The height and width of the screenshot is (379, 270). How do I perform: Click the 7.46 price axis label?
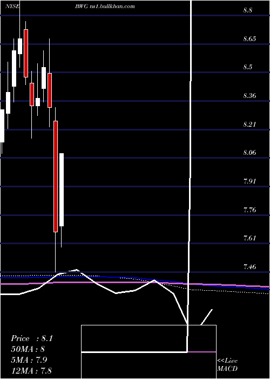(249, 267)
